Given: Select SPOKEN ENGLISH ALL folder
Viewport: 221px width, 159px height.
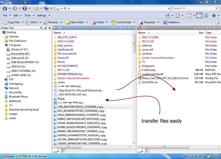Looking at the screenshot, I should 70,74.
